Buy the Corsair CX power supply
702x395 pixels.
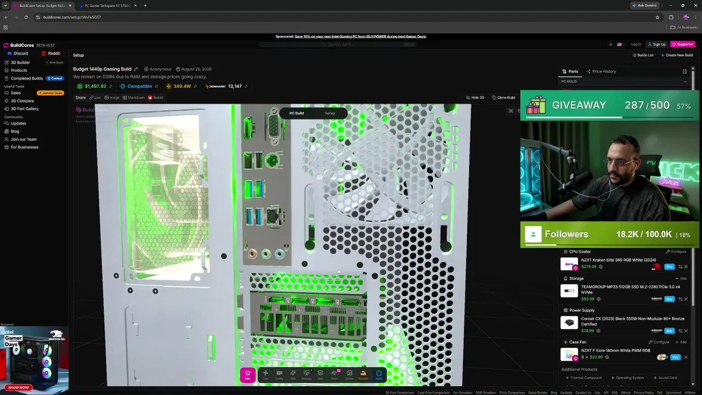click(x=669, y=331)
